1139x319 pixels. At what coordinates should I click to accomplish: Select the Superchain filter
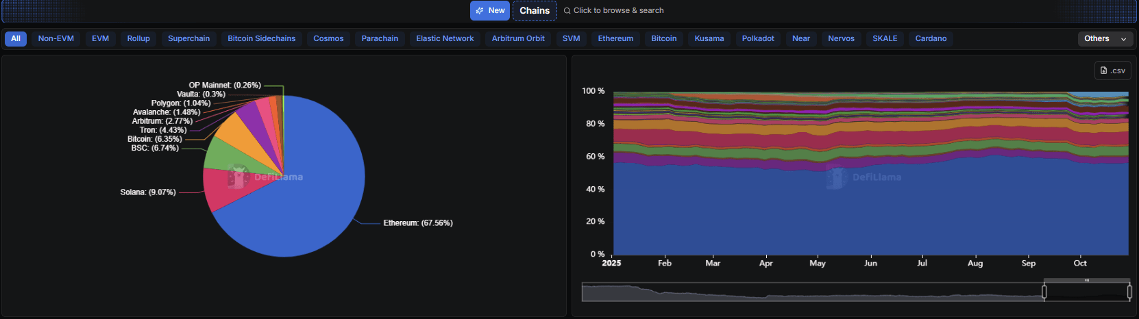189,38
